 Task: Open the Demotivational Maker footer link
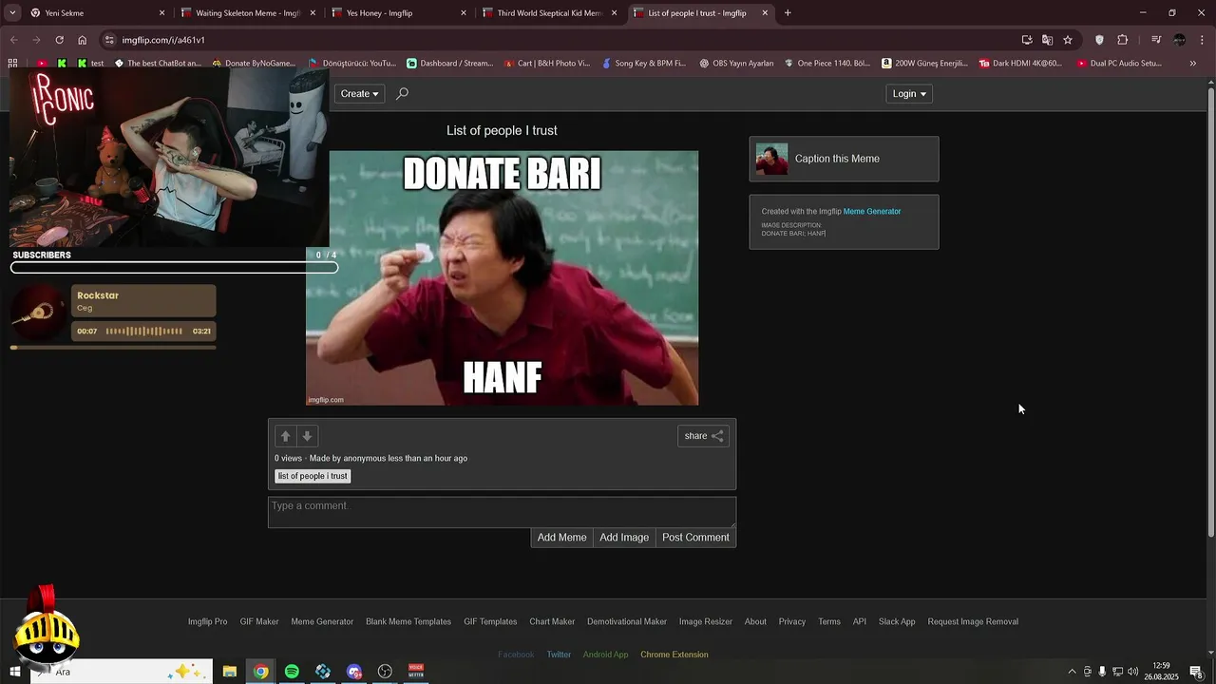click(x=627, y=621)
